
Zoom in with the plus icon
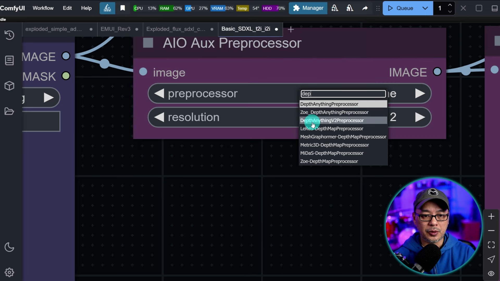coord(491,216)
